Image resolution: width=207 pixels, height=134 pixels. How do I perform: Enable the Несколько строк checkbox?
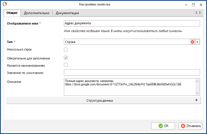[66, 50]
